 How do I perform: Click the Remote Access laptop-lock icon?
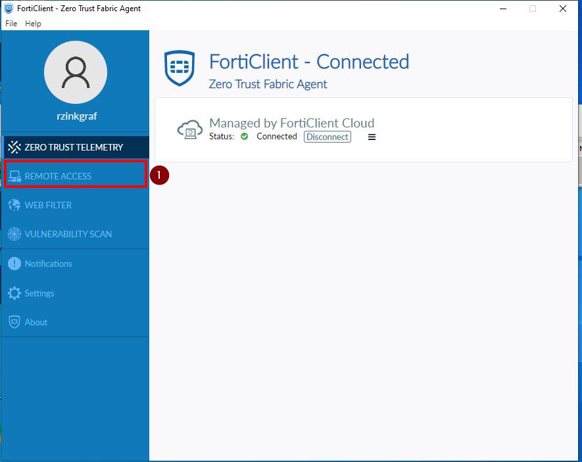(14, 176)
